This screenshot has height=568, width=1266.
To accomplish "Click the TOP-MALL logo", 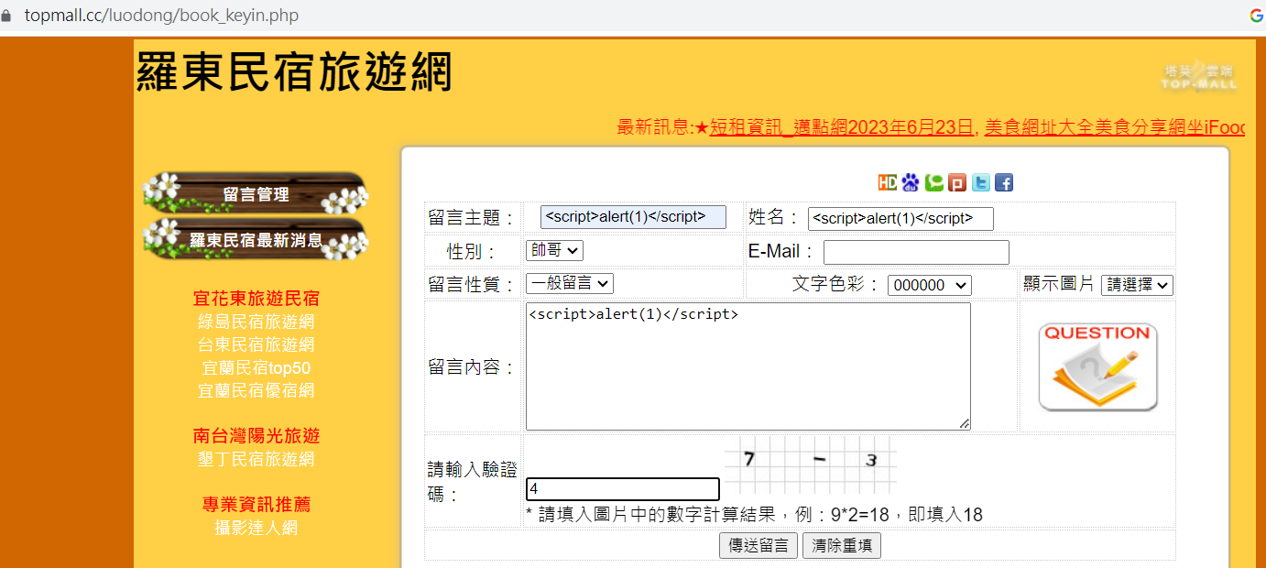I will (1199, 77).
